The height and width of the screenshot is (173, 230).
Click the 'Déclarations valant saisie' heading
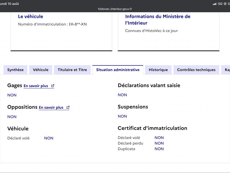click(x=149, y=85)
